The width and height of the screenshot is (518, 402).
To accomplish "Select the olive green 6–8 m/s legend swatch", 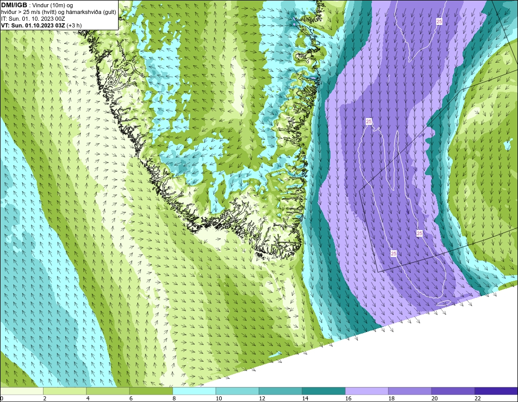I will pyautogui.click(x=151, y=391).
